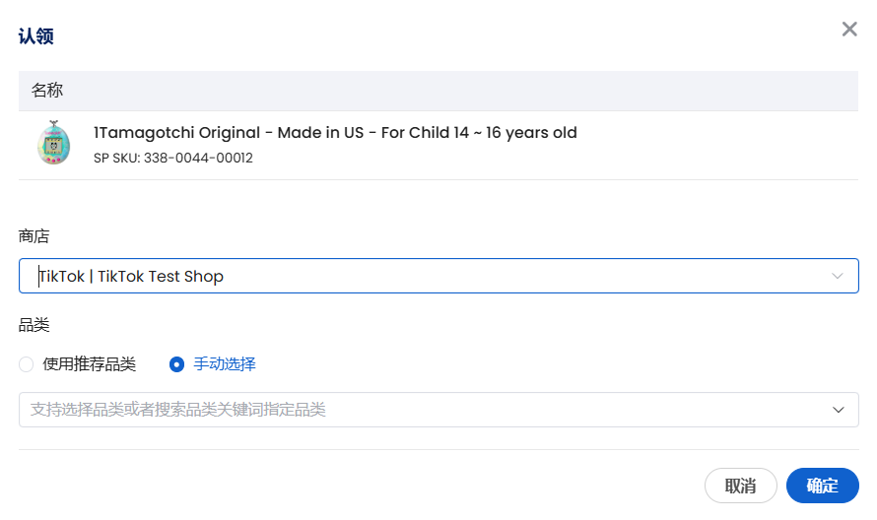Click the SP SKU: 338-0044-00012 text
The image size is (877, 520).
(173, 159)
